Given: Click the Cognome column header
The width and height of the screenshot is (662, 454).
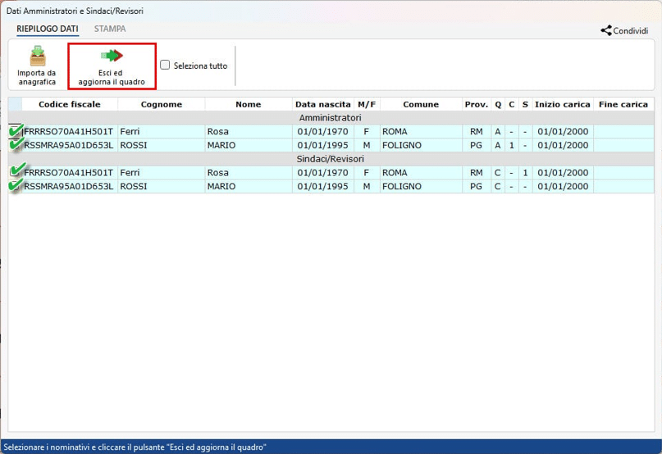Looking at the screenshot, I should [x=162, y=104].
